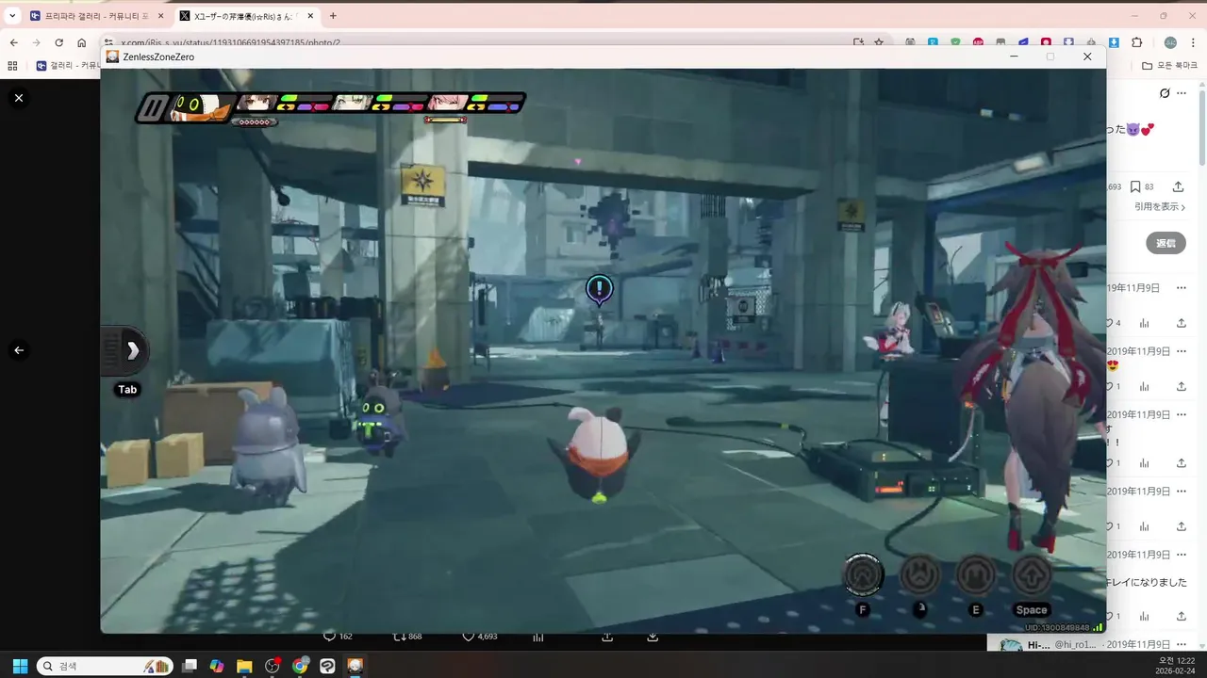Click the taskbar 검색 search box
This screenshot has width=1207, height=678.
[x=105, y=666]
